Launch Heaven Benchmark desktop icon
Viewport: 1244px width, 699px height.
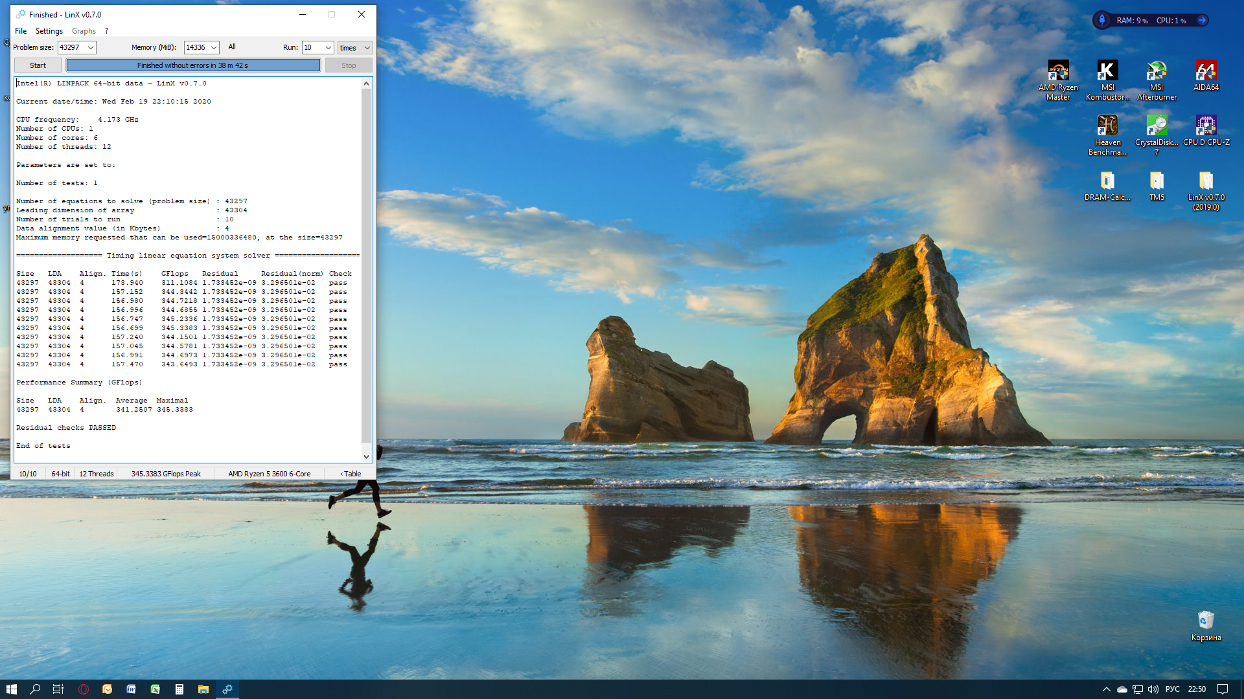coord(1107,126)
